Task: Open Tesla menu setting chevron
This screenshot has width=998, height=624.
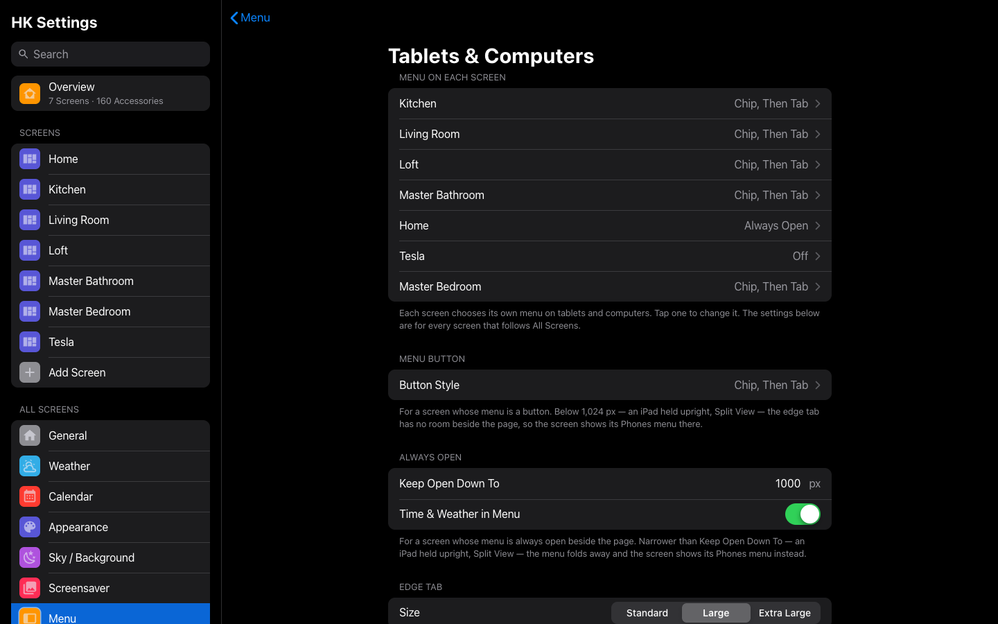Action: tap(818, 256)
